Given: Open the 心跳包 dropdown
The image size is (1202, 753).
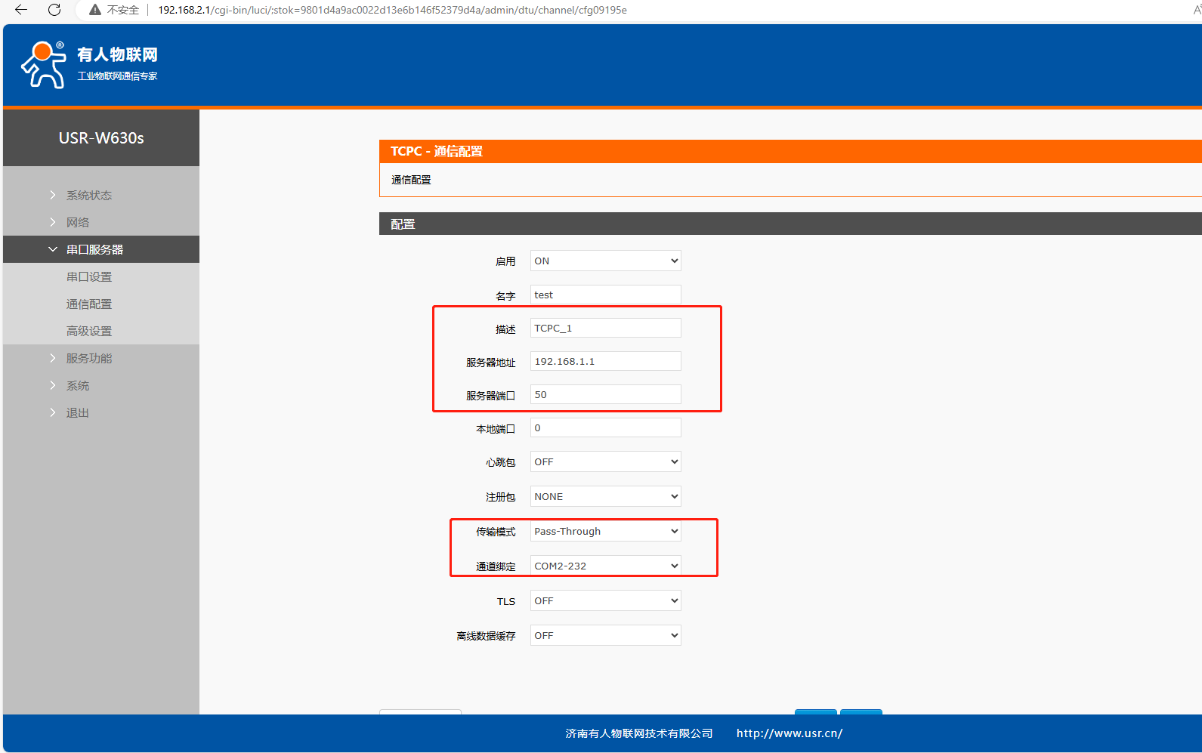Looking at the screenshot, I should pos(605,461).
